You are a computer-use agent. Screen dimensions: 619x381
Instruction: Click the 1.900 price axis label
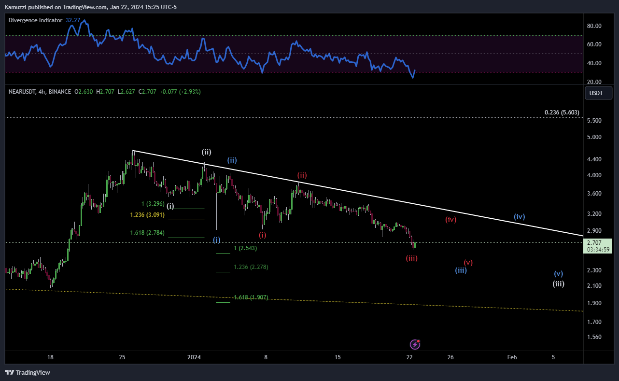pyautogui.click(x=594, y=303)
